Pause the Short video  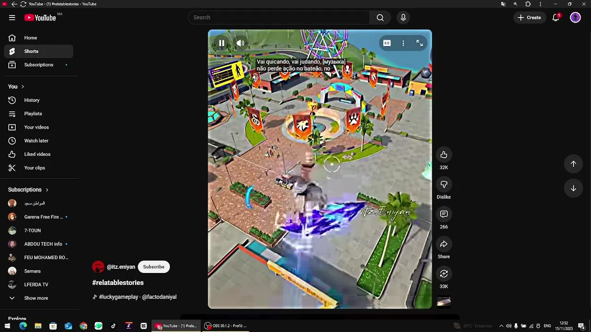tap(222, 43)
